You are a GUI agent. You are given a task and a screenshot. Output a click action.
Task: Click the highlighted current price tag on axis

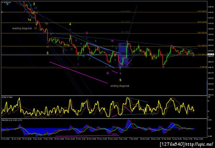click(x=210, y=54)
